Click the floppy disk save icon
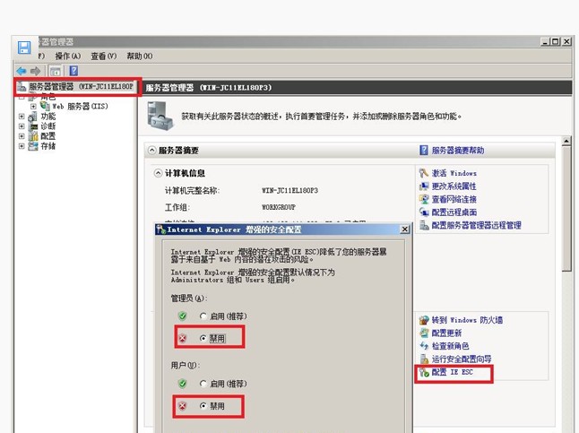 point(24,48)
